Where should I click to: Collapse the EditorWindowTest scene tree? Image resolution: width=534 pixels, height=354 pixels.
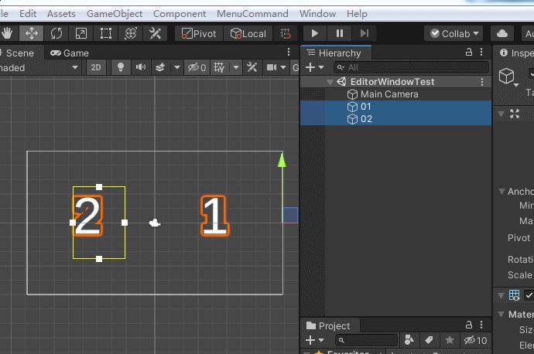pyautogui.click(x=330, y=82)
